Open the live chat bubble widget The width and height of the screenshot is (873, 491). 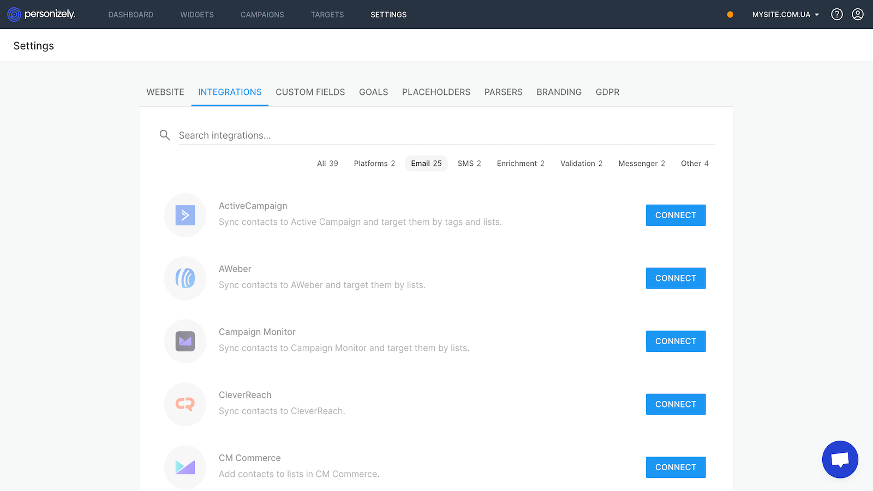840,459
